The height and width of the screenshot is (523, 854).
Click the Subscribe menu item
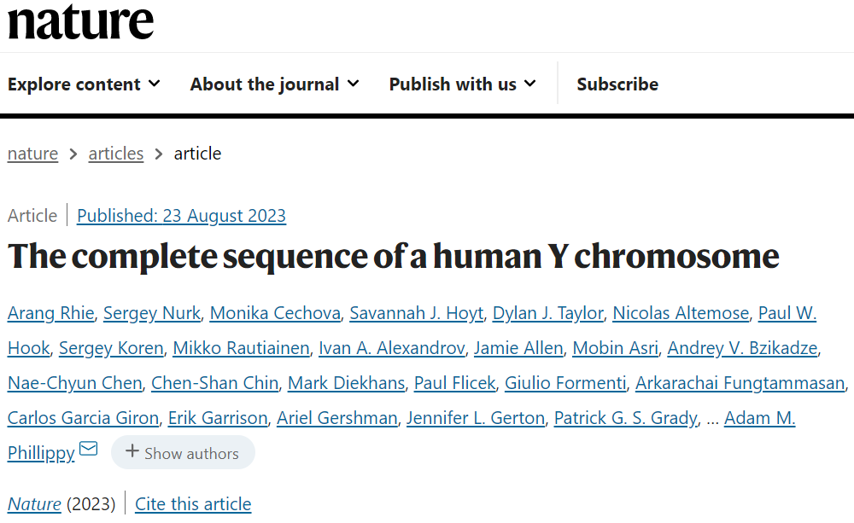tap(617, 84)
